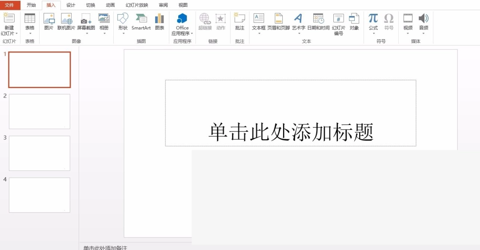
Task: Open the Animations (动画) tab
Action: pyautogui.click(x=110, y=5)
